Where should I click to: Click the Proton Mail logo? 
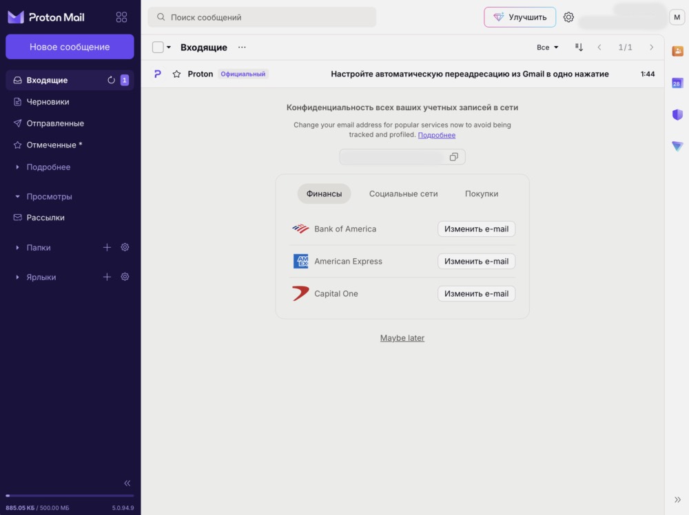click(x=46, y=17)
